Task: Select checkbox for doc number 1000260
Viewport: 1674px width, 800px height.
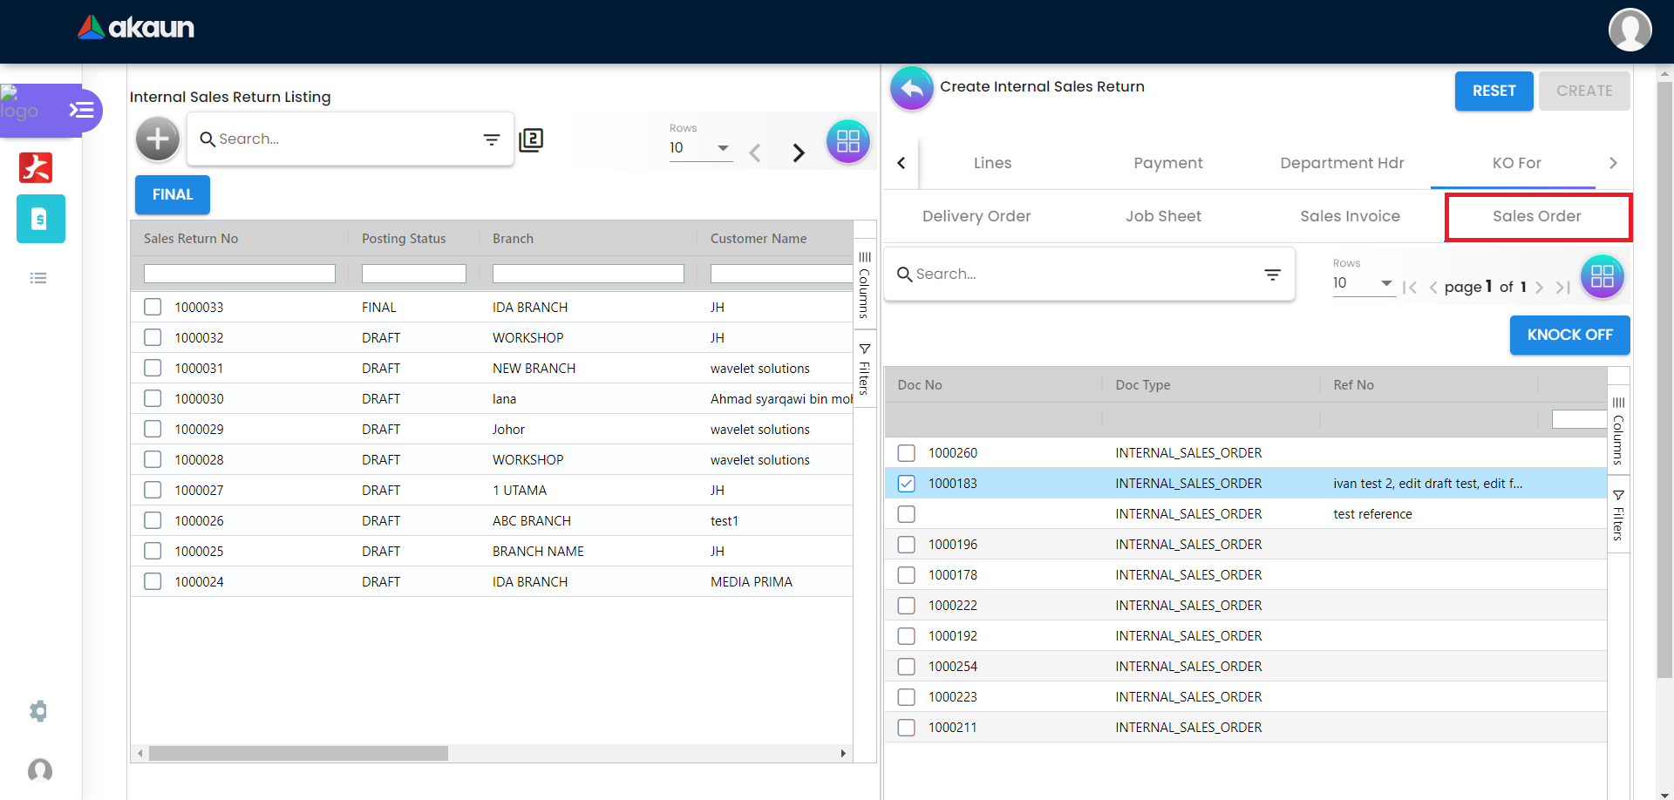Action: point(907,453)
